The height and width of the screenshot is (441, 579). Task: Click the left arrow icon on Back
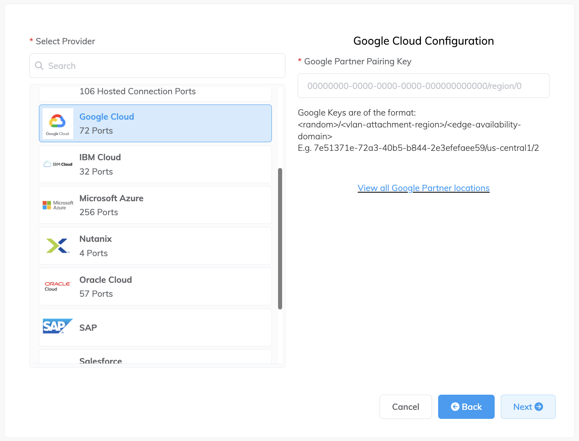(455, 407)
